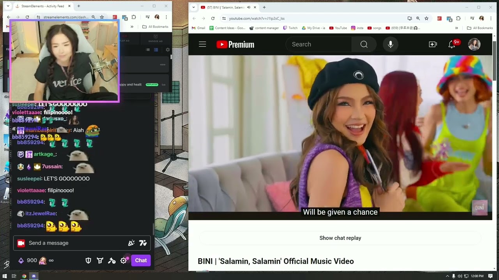Screen dimensions: 499x280
Task: Open the celebration party popper icon in chat
Action: pos(131,243)
